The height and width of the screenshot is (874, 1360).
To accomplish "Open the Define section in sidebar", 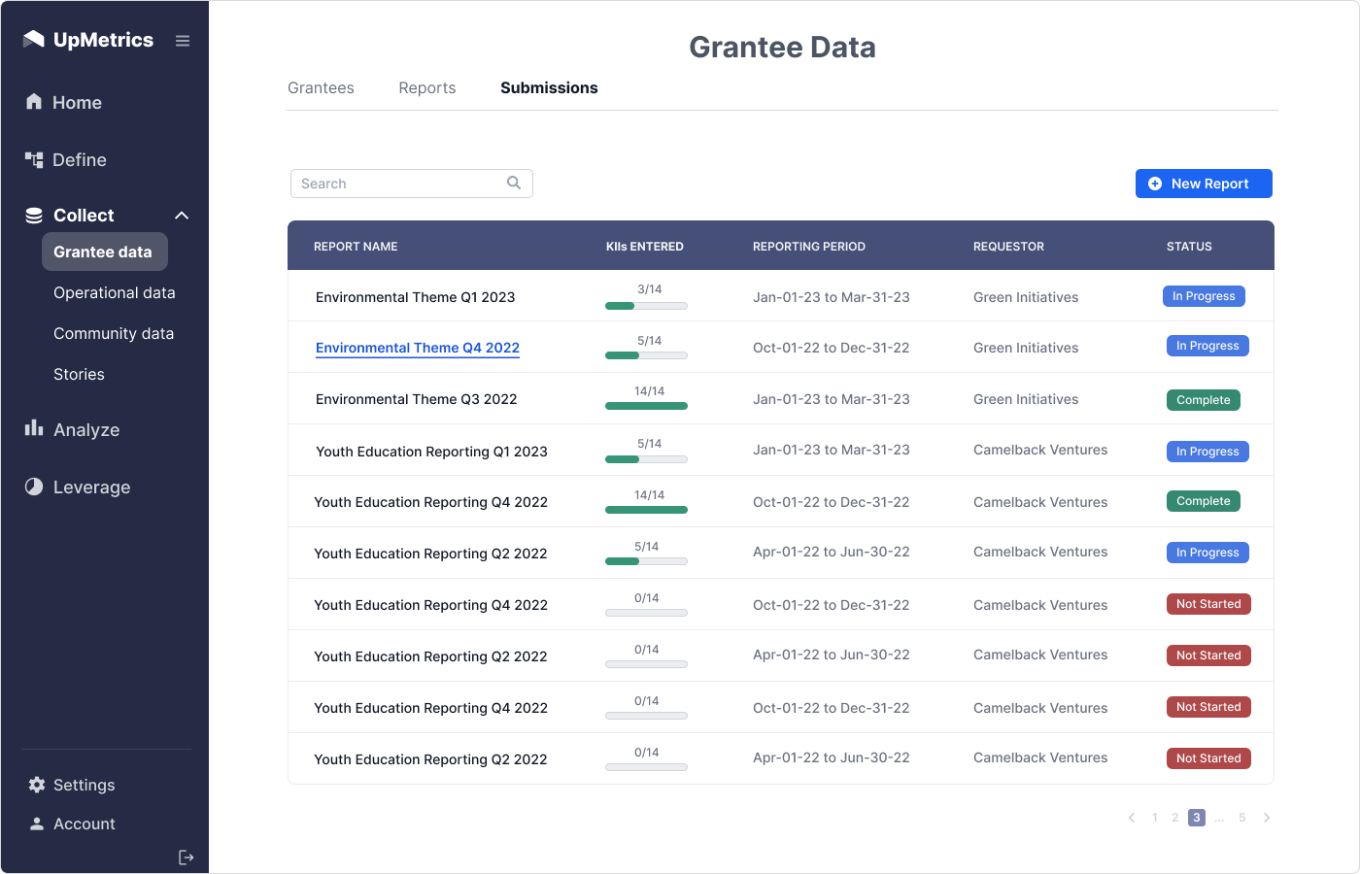I will tap(79, 160).
